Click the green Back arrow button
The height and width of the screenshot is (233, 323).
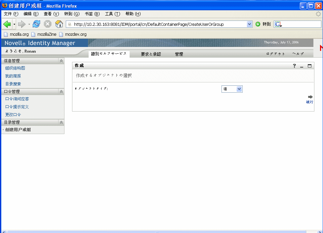click(7, 24)
